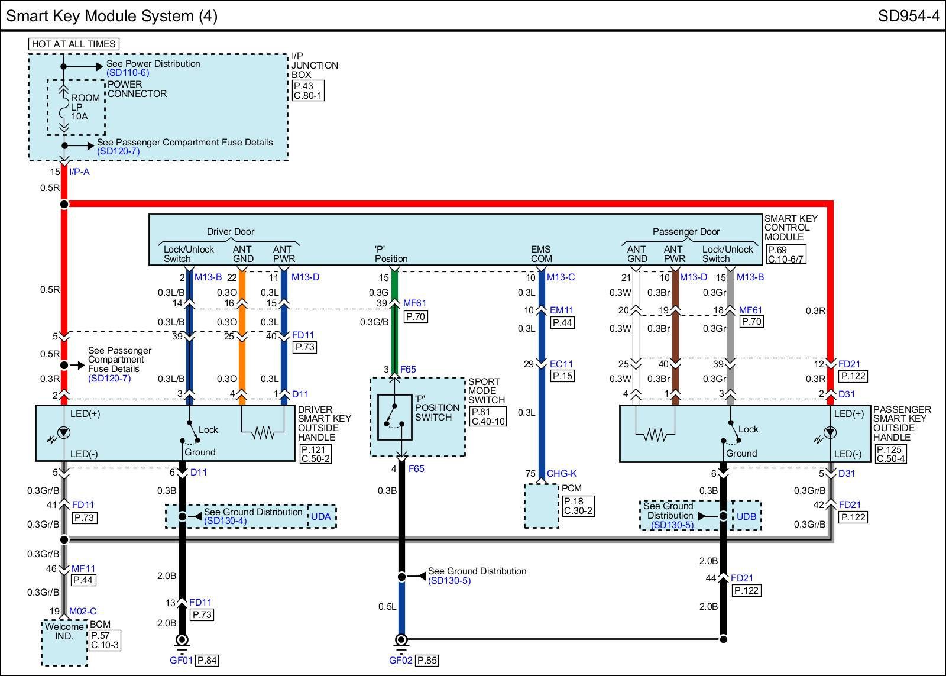This screenshot has height=676, width=946.
Task: Click the P.69 smart key module reference
Action: coord(777,250)
